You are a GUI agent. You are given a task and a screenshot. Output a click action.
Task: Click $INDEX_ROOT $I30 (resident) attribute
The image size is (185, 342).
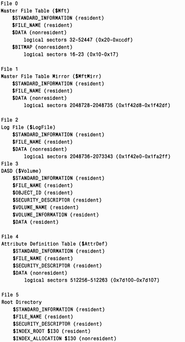point(51,331)
